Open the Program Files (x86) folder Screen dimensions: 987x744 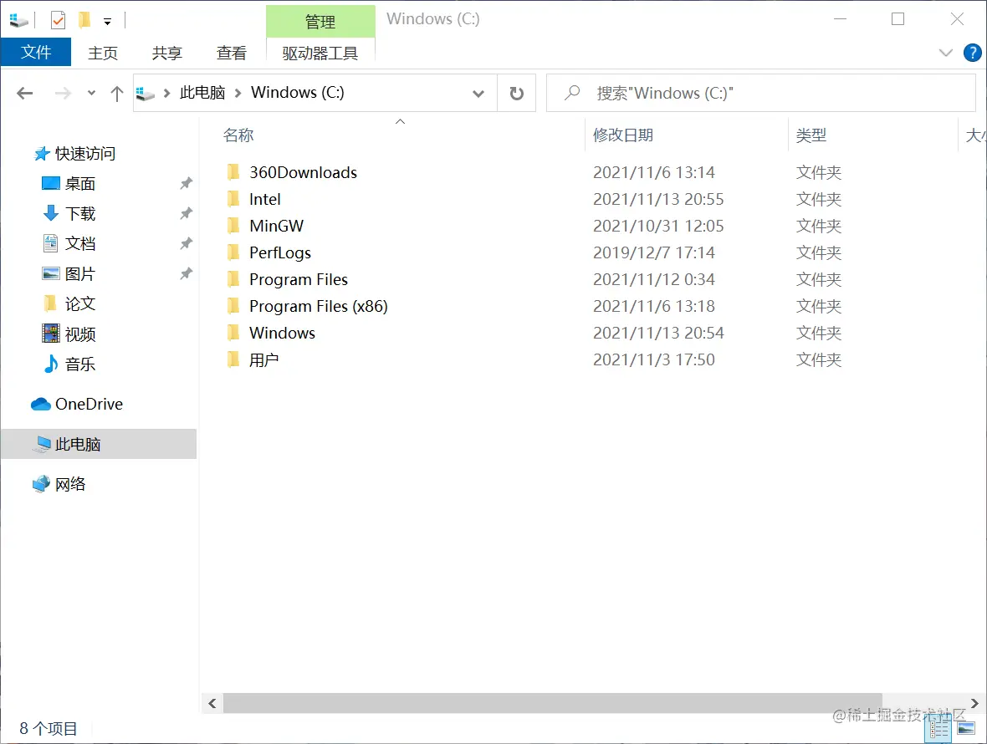pos(318,306)
